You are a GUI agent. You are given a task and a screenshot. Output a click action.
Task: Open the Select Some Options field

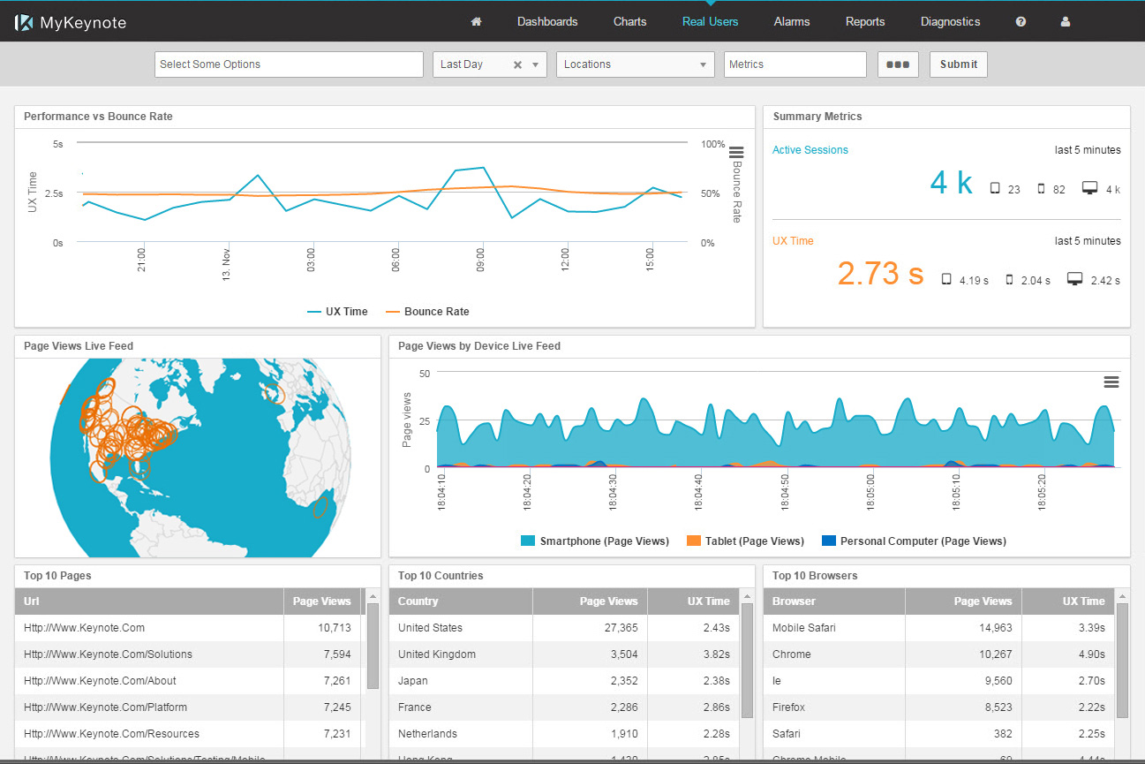[289, 64]
